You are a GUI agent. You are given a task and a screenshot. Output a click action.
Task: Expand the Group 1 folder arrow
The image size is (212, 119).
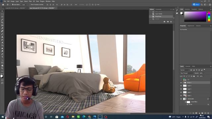pyautogui.click(x=184, y=83)
